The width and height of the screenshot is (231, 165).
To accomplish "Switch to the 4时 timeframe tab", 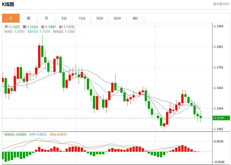I will point(135,18).
